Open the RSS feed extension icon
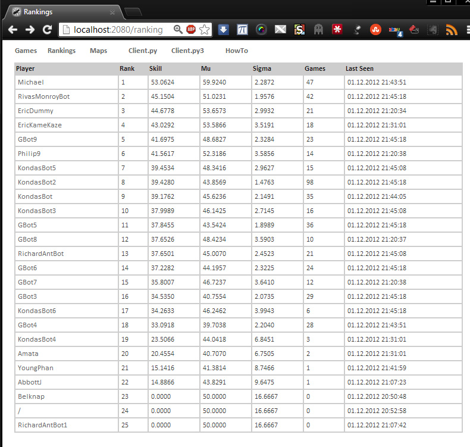Viewport: 470px width, 447px height. click(x=452, y=29)
